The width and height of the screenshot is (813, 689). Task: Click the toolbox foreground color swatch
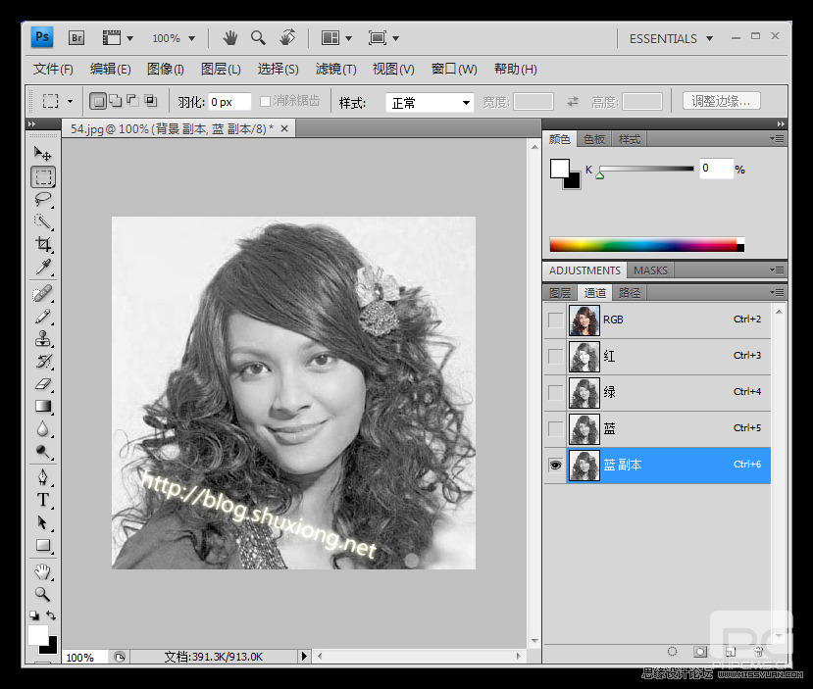38,635
